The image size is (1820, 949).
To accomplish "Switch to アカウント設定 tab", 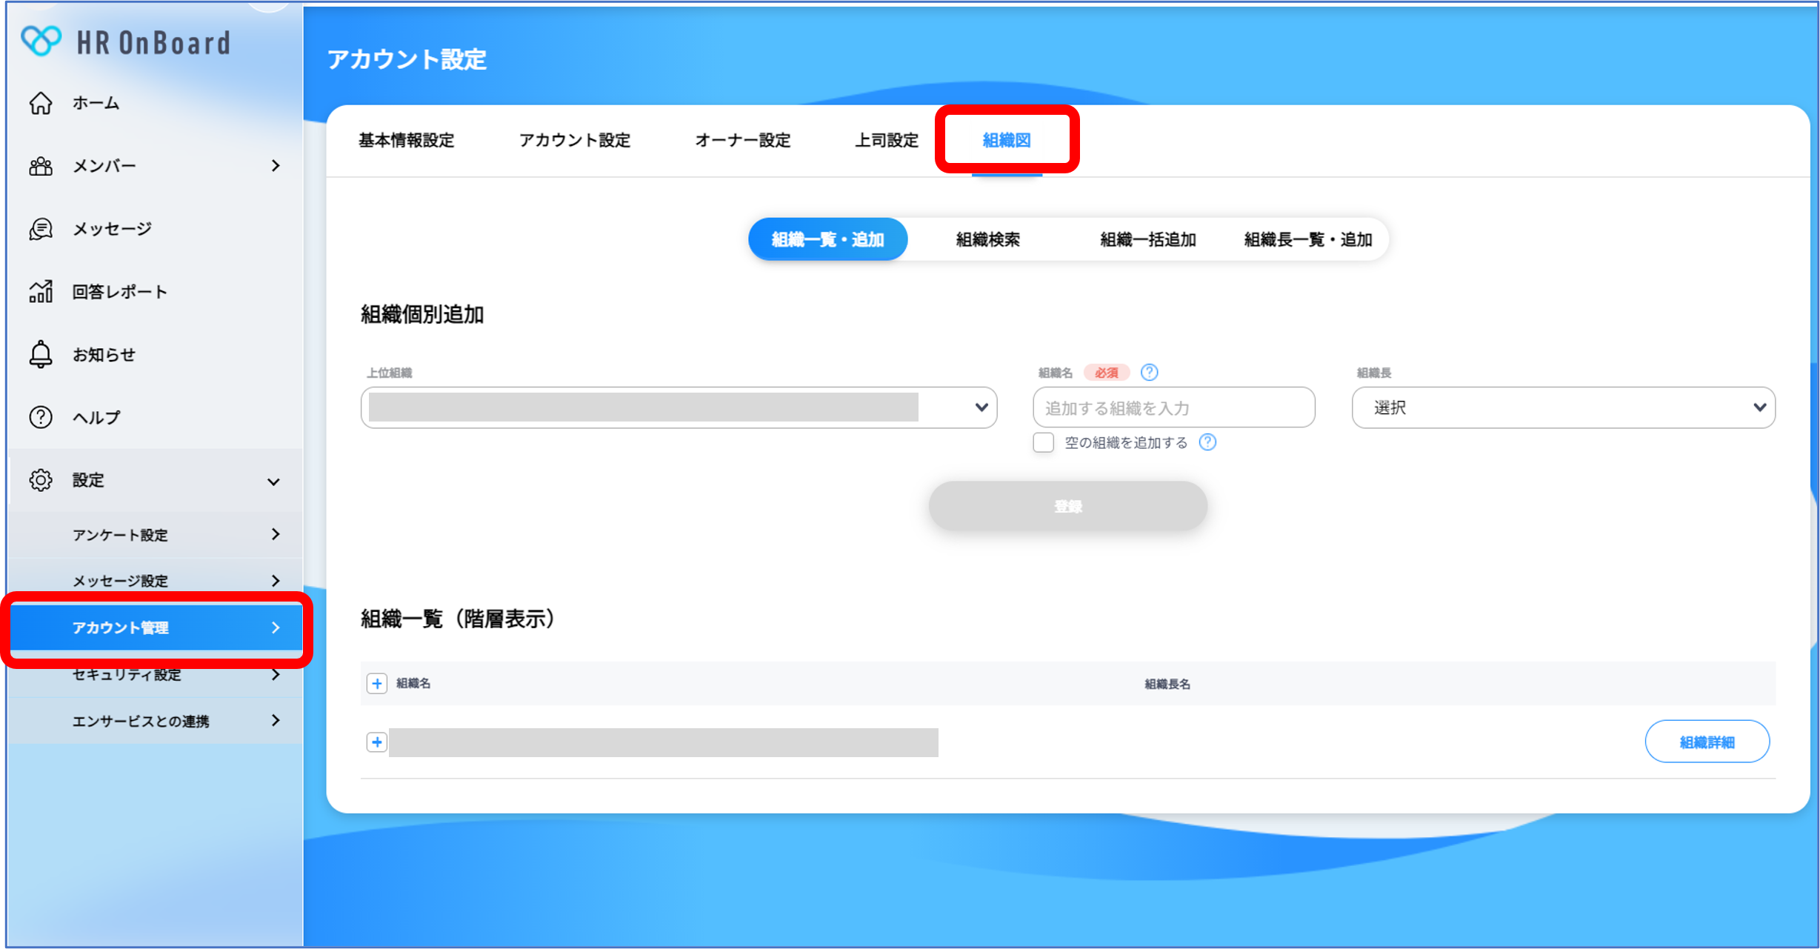I will click(x=575, y=140).
